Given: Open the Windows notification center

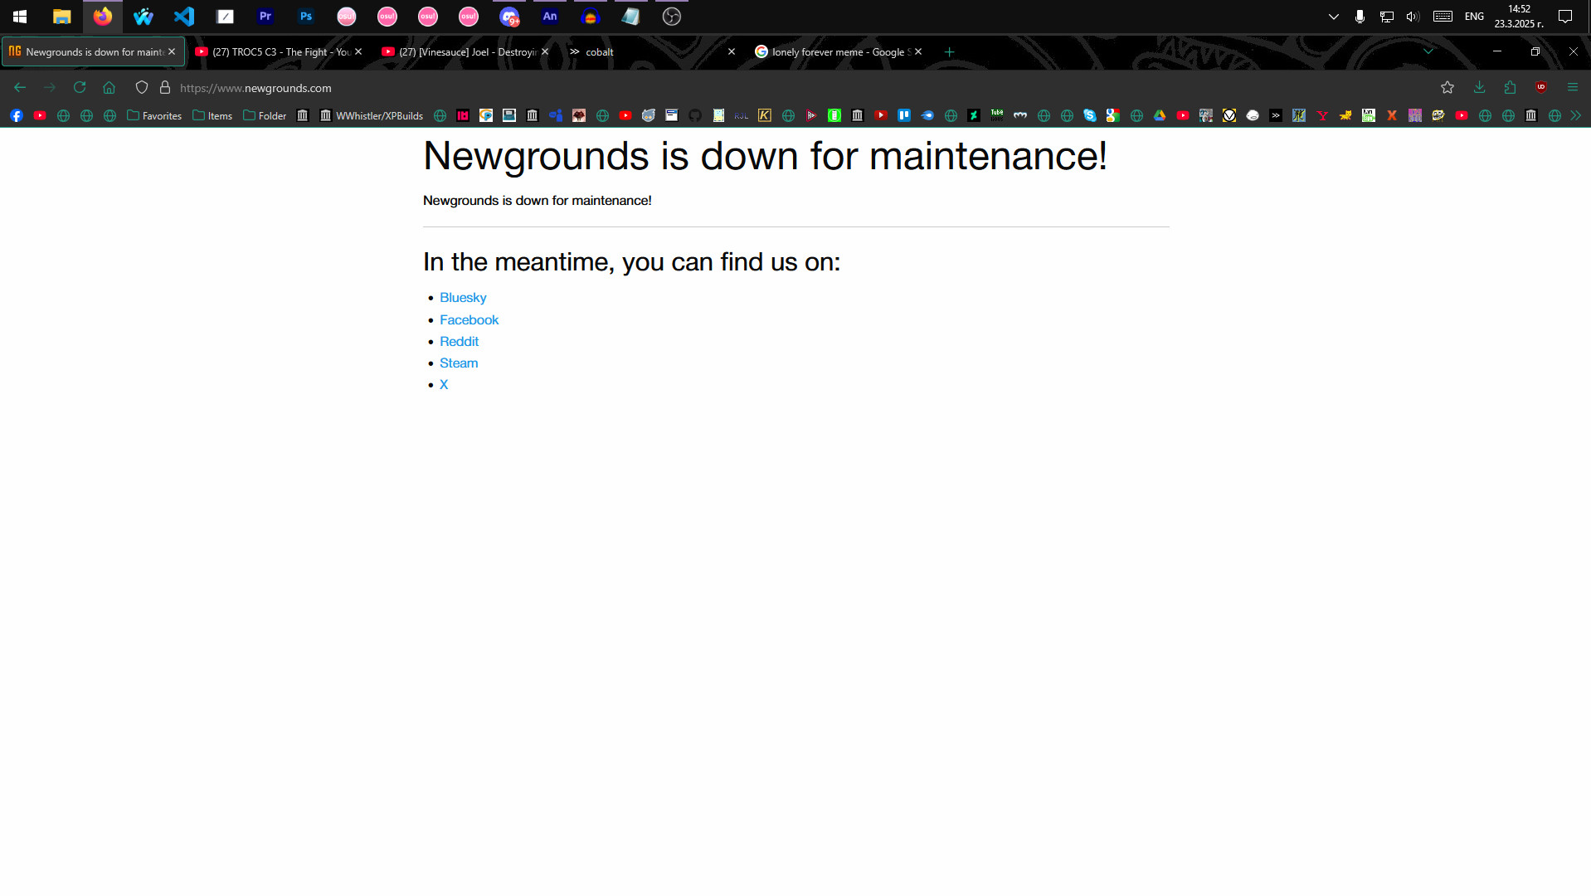Looking at the screenshot, I should click(x=1565, y=17).
